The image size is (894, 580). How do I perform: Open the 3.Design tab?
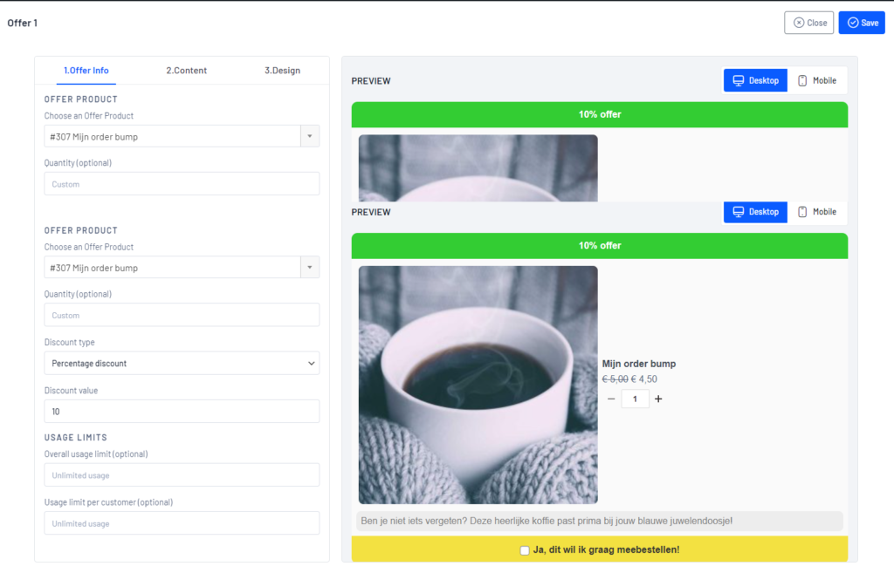tap(282, 70)
